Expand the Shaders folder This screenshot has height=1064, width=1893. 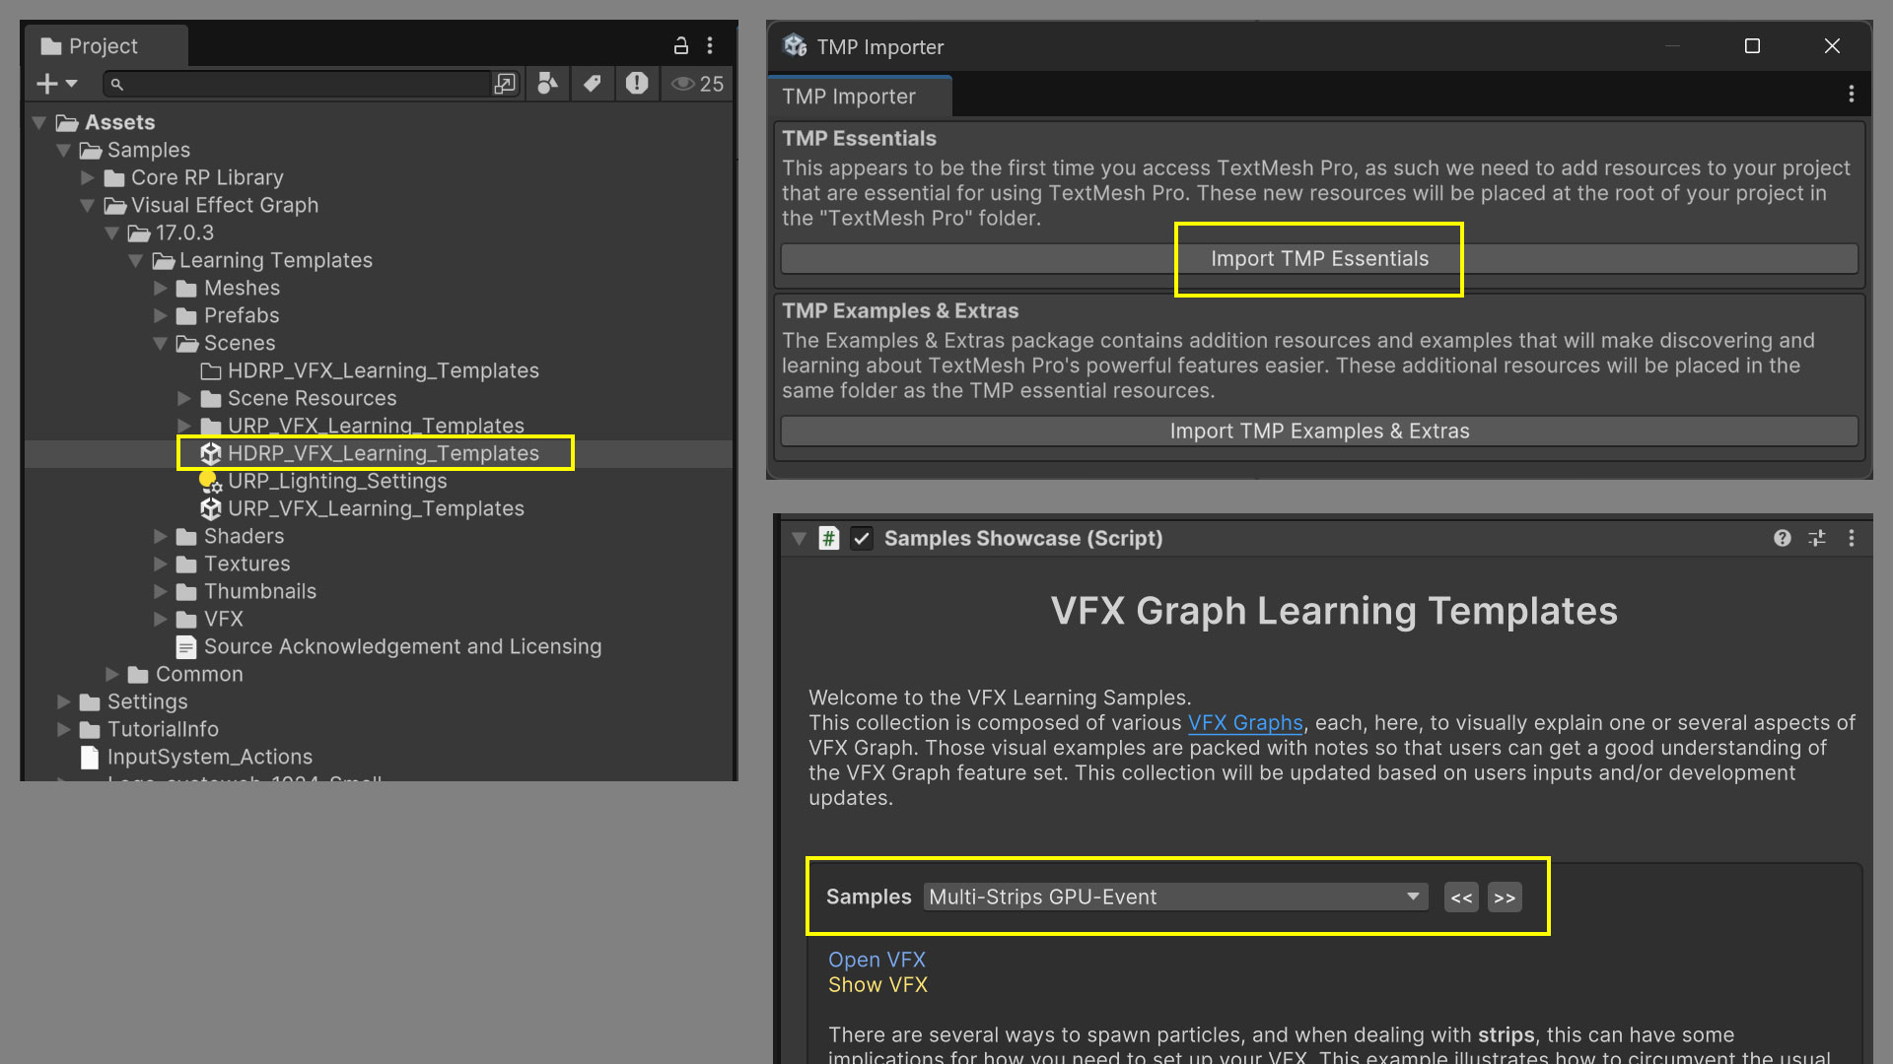(161, 536)
